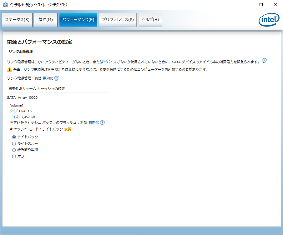The height and width of the screenshot is (235, 283).
Task: Open the ステータス(S) tab
Action: (x=17, y=20)
